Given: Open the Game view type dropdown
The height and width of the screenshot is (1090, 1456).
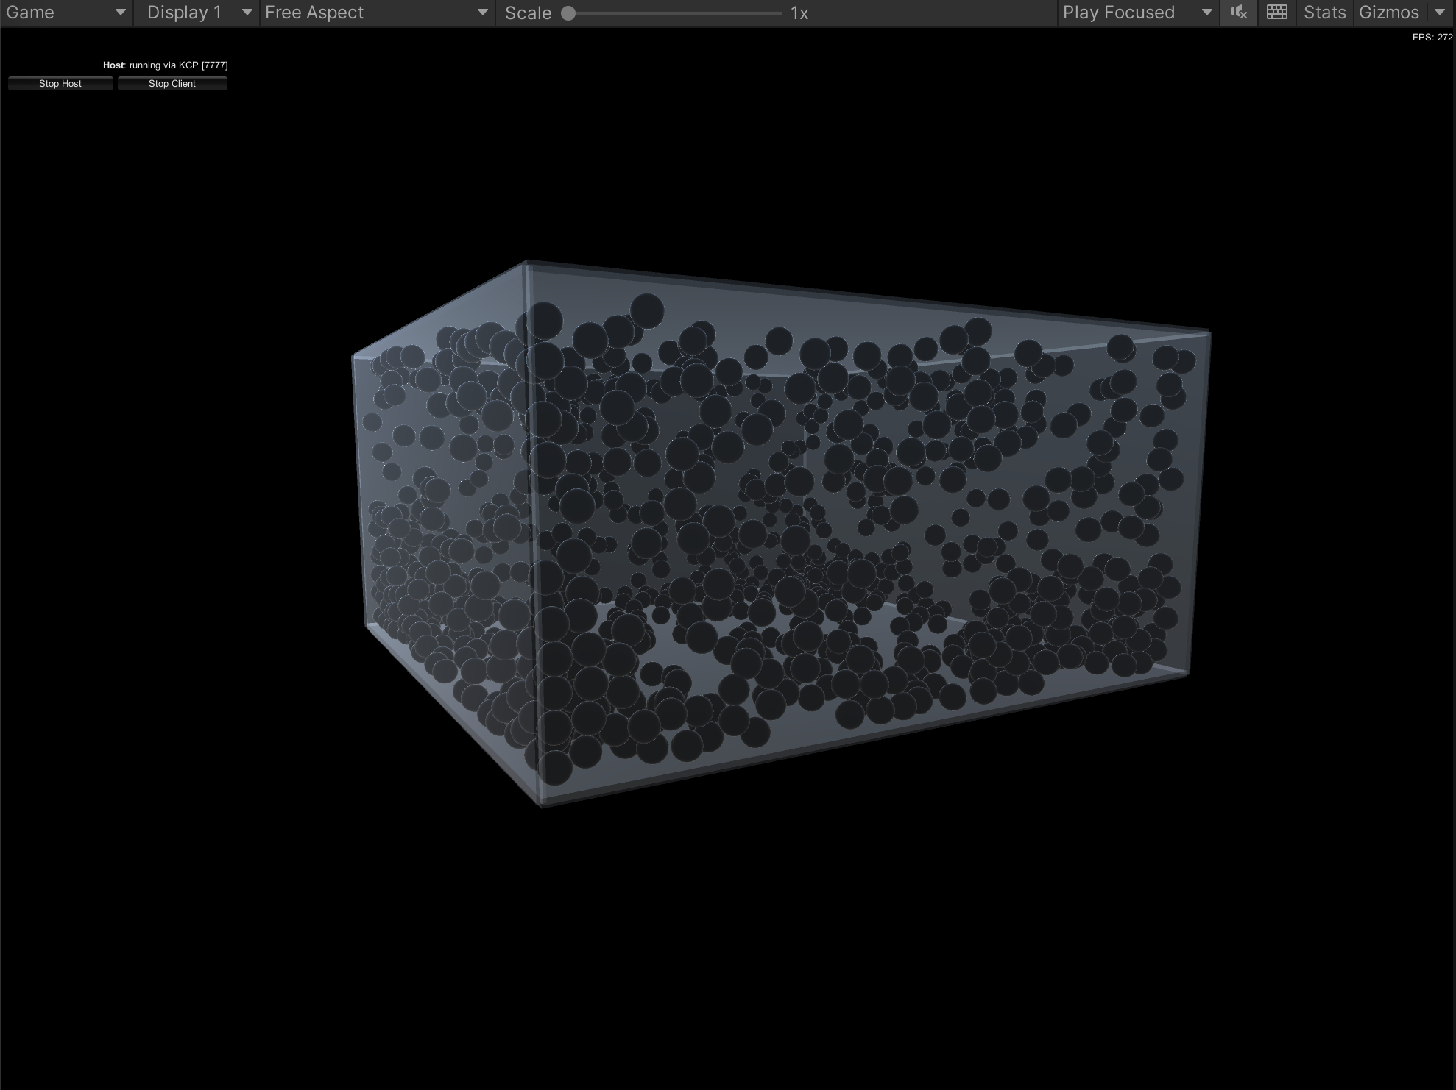Looking at the screenshot, I should (x=66, y=13).
